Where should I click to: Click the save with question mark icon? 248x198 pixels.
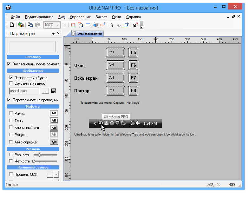coord(135,25)
